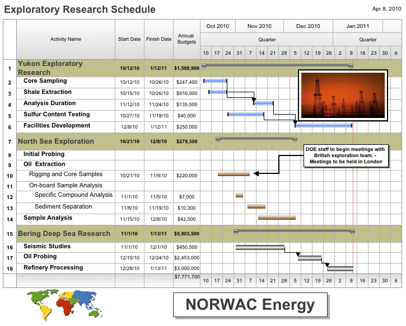Open the DOE staff meetings note
The image size is (406, 326).
[345, 155]
